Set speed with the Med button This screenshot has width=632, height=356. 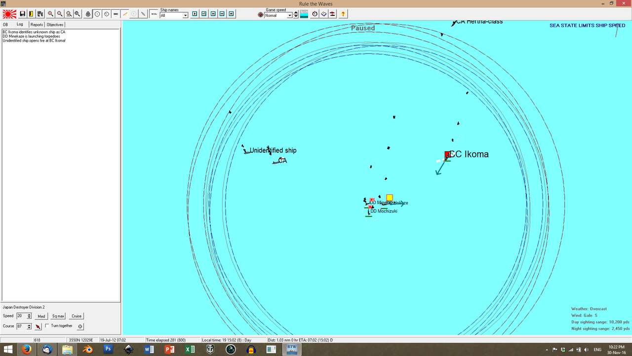(41, 316)
